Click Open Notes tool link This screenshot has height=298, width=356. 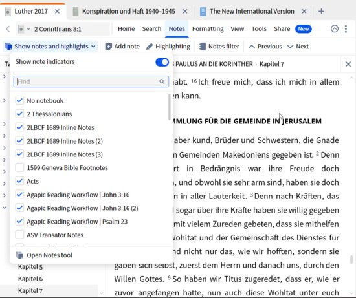[x=49, y=255]
